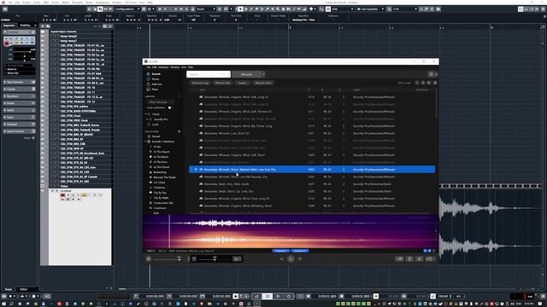Open Add new section in Soundly sidebar
547x307 pixels.
pyautogui.click(x=154, y=84)
